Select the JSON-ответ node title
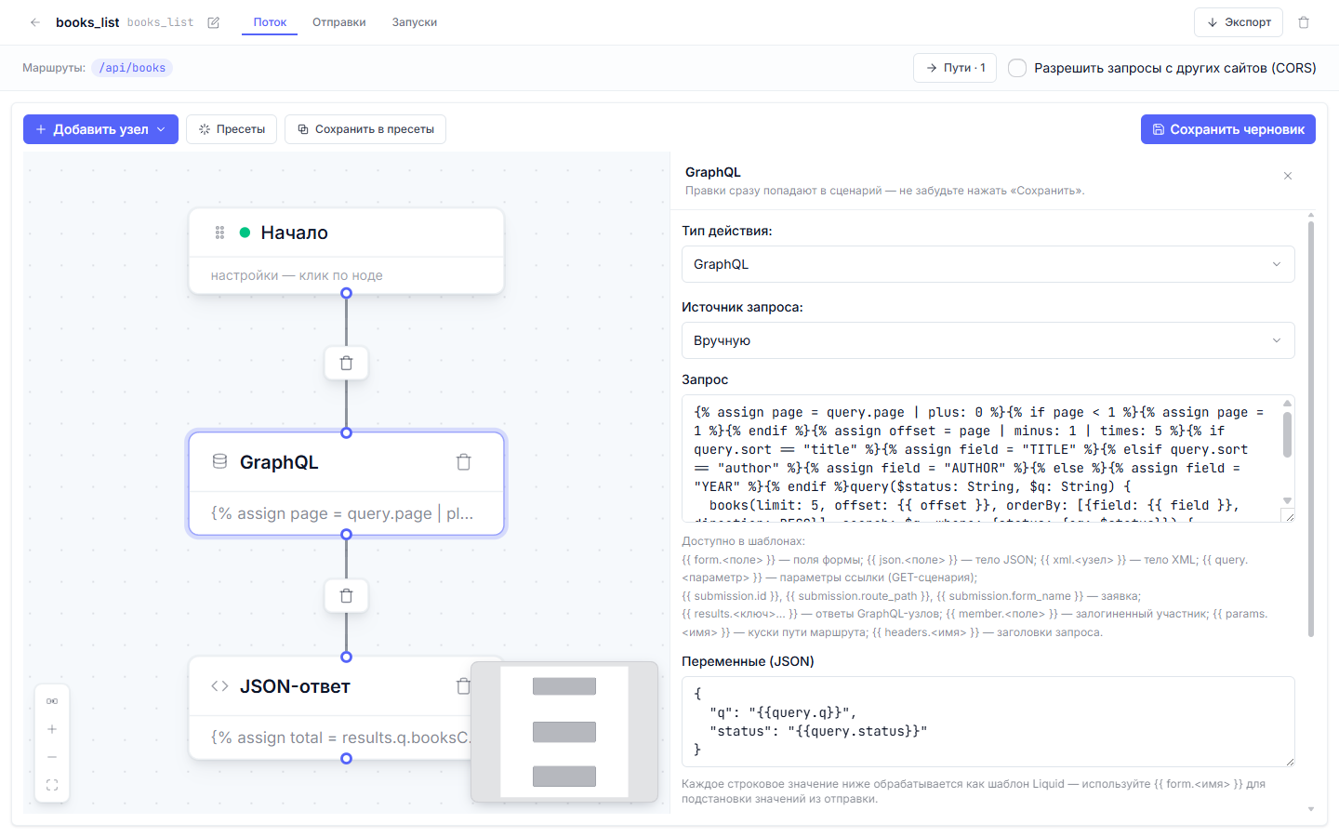The height and width of the screenshot is (837, 1339). click(x=295, y=686)
